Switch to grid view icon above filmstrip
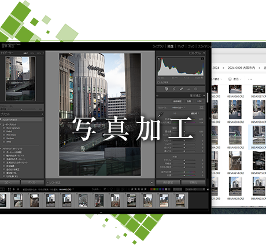This screenshot has height=245, width=266. click(x=9, y=189)
